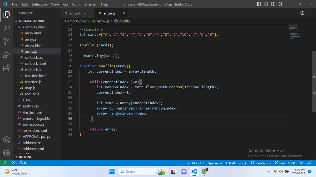
Task: Open the View menu
Action: click(55, 4)
